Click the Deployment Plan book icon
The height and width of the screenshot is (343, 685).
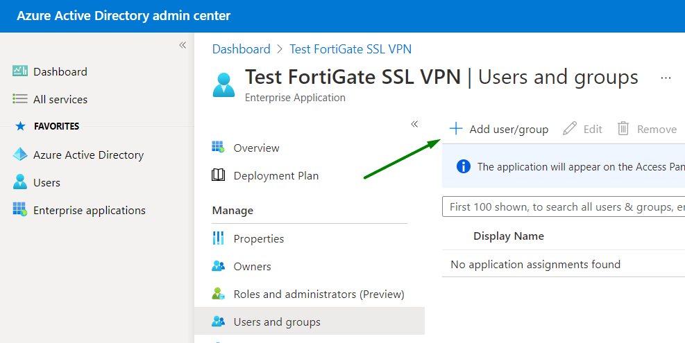point(219,175)
